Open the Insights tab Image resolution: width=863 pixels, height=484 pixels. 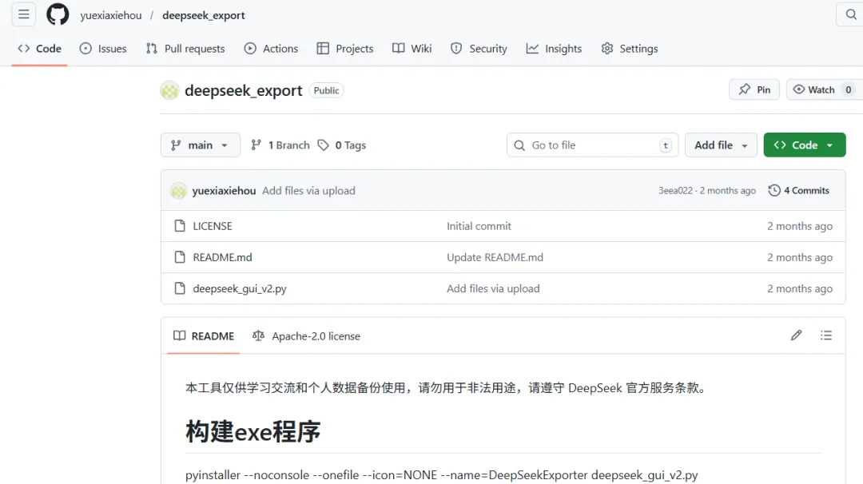point(555,49)
